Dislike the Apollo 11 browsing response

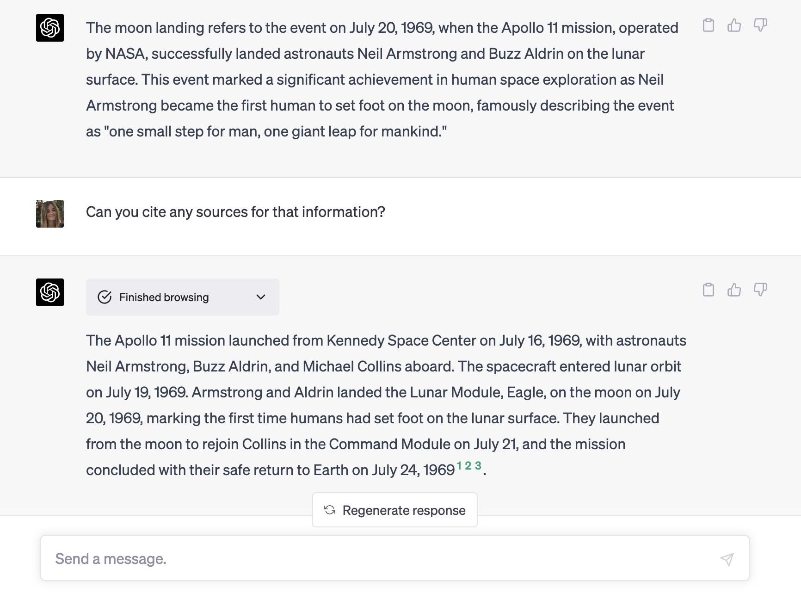point(760,290)
